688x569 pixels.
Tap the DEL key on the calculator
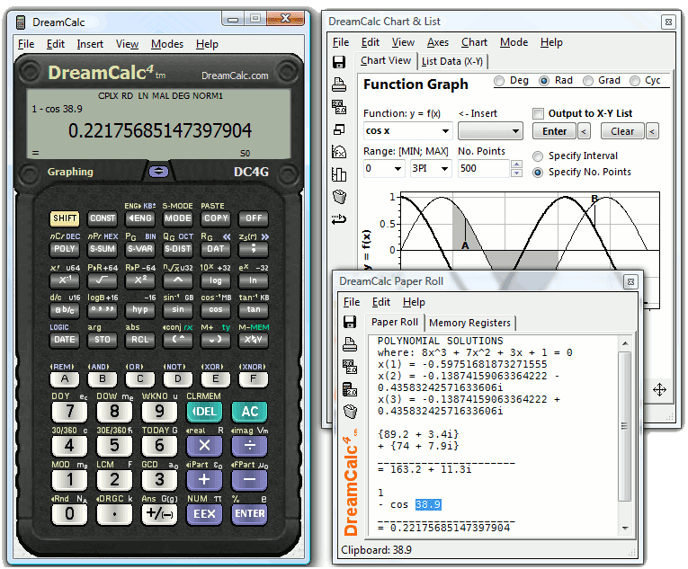[x=204, y=412]
